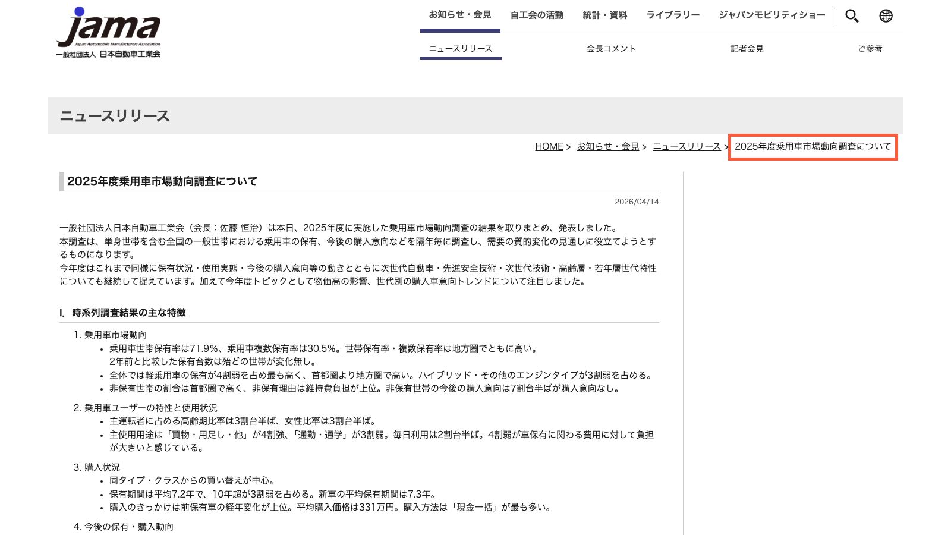Click bullet about 乗用車世帯保有率は71.9%
The width and height of the screenshot is (951, 535).
pos(324,355)
